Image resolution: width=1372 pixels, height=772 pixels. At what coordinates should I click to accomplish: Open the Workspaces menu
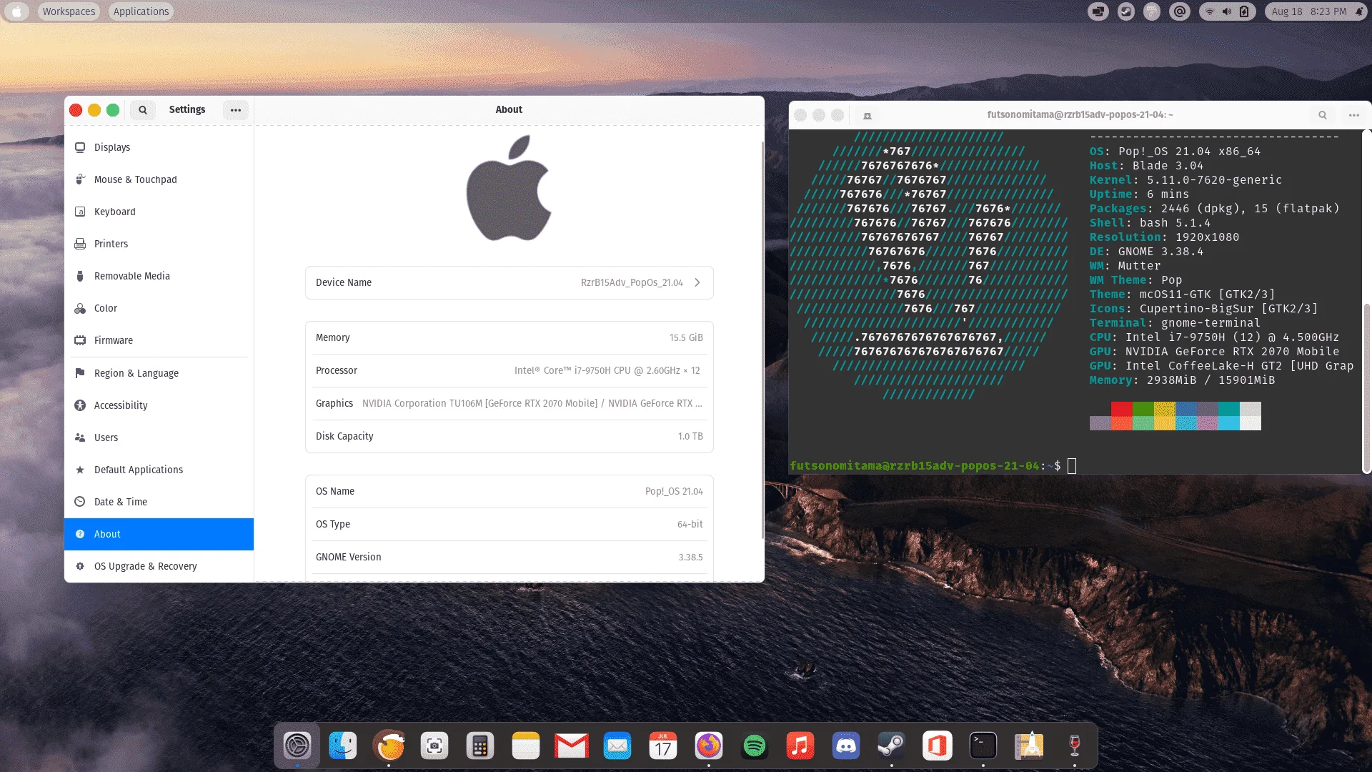69,11
